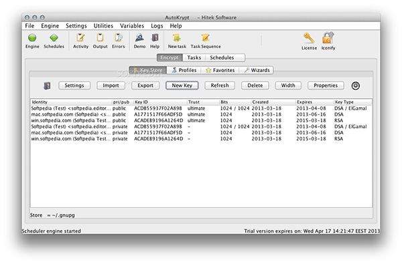
Task: Open Schedules from the toolbar diamond icon
Action: (54, 38)
